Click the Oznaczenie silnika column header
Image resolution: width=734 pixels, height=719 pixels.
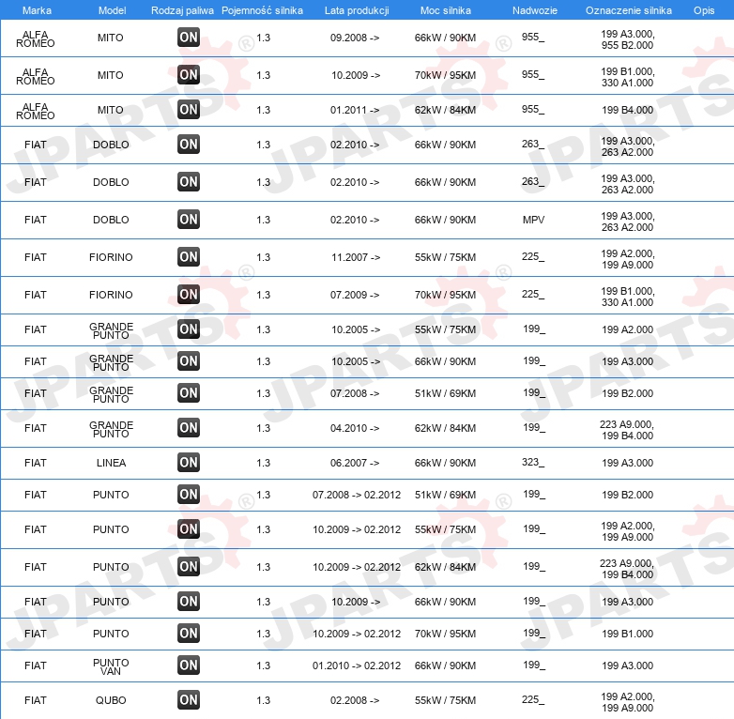pos(629,10)
